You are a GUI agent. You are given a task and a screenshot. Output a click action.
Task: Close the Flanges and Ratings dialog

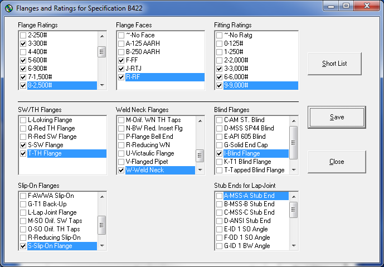click(337, 162)
